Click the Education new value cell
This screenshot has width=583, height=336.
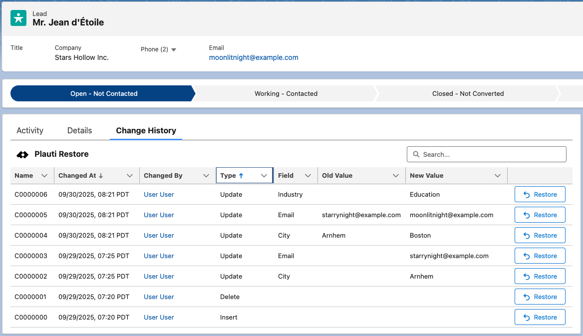[x=425, y=195]
